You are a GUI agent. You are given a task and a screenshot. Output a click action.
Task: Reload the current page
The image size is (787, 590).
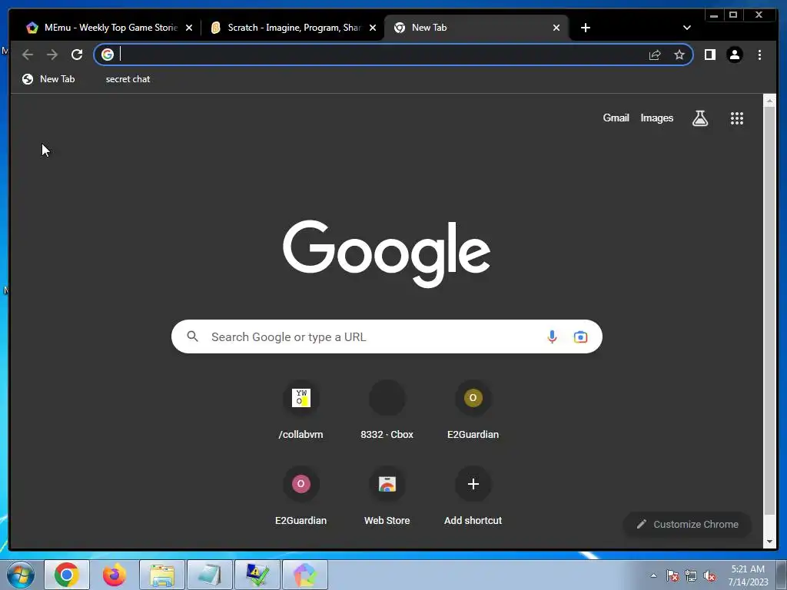coord(77,55)
